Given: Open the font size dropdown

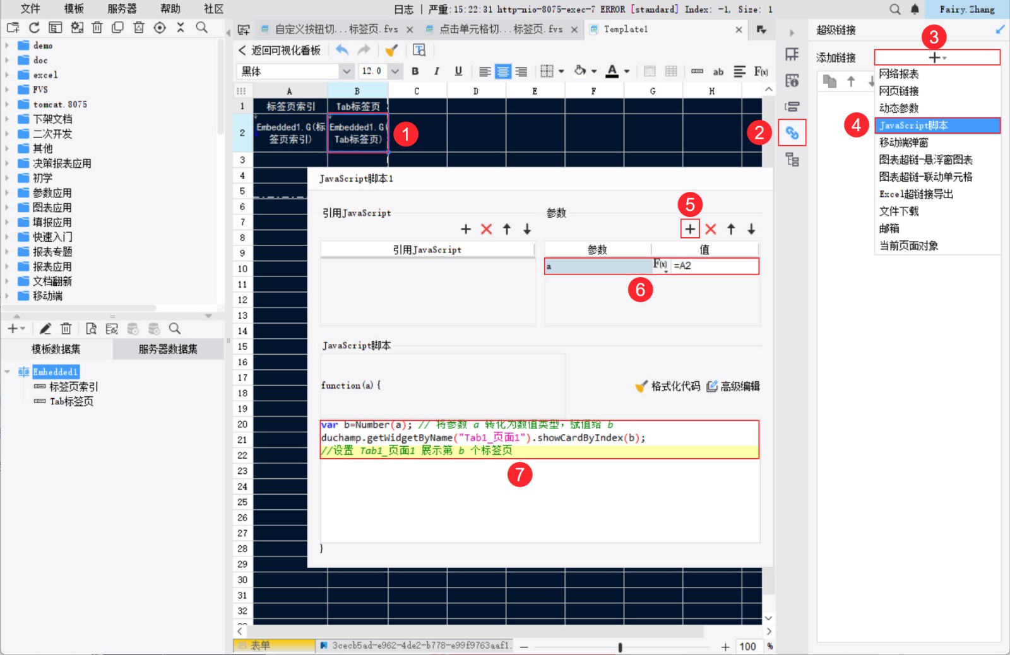Looking at the screenshot, I should (395, 71).
